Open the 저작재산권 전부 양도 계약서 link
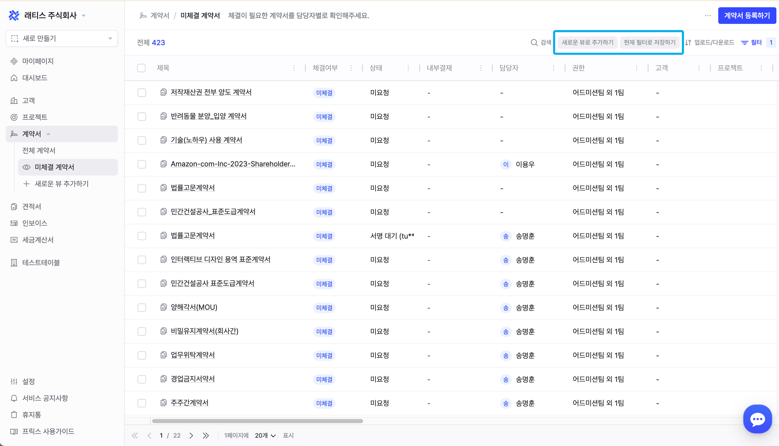 tap(211, 92)
